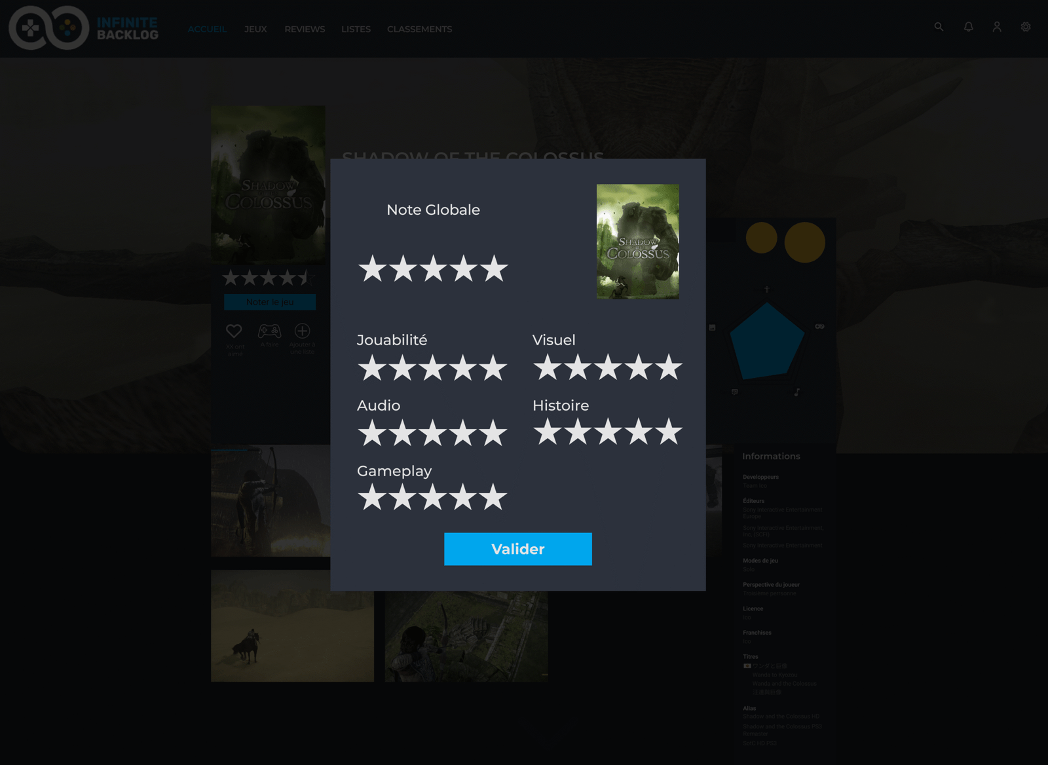Image resolution: width=1048 pixels, height=765 pixels.
Task: Rate Audio with two stars
Action: click(x=403, y=434)
